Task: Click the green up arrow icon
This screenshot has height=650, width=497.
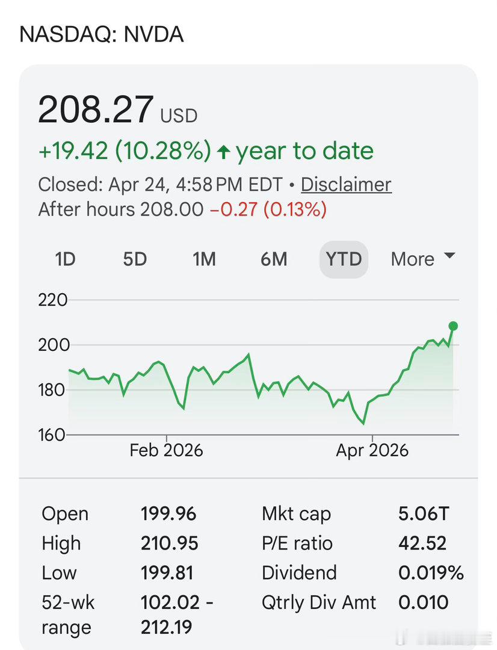Action: pos(223,152)
